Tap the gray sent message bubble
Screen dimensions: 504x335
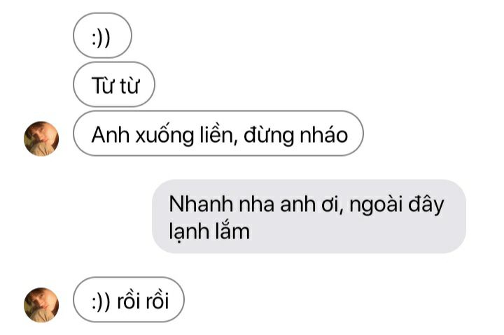click(309, 217)
